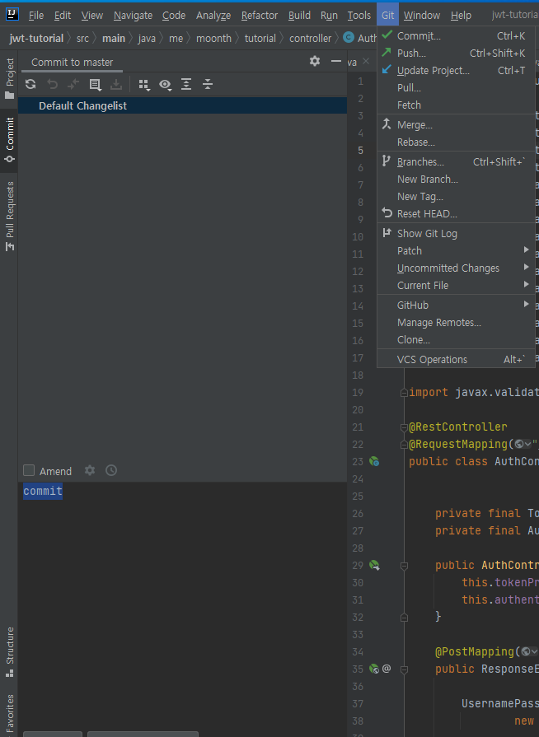Close the editor tab with the x
This screenshot has width=539, height=737.
click(x=365, y=61)
